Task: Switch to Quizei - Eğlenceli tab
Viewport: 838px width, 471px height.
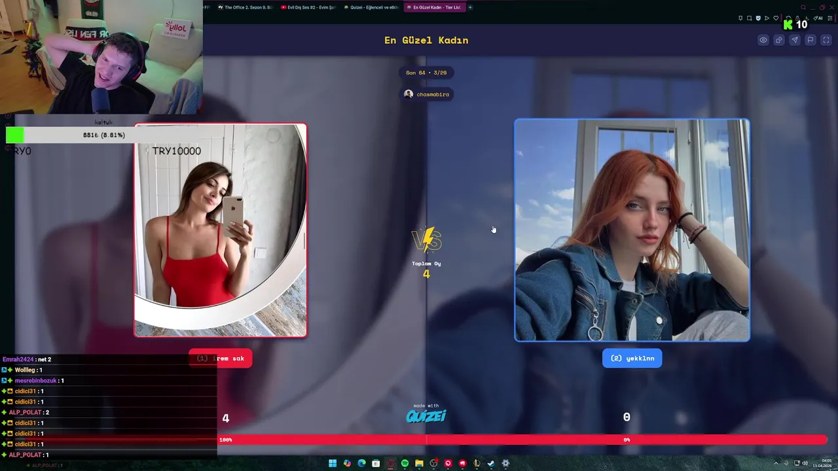Action: 371,7
